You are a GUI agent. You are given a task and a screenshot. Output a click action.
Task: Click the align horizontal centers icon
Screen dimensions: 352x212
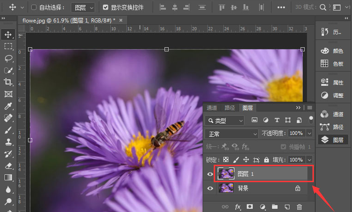(175, 7)
